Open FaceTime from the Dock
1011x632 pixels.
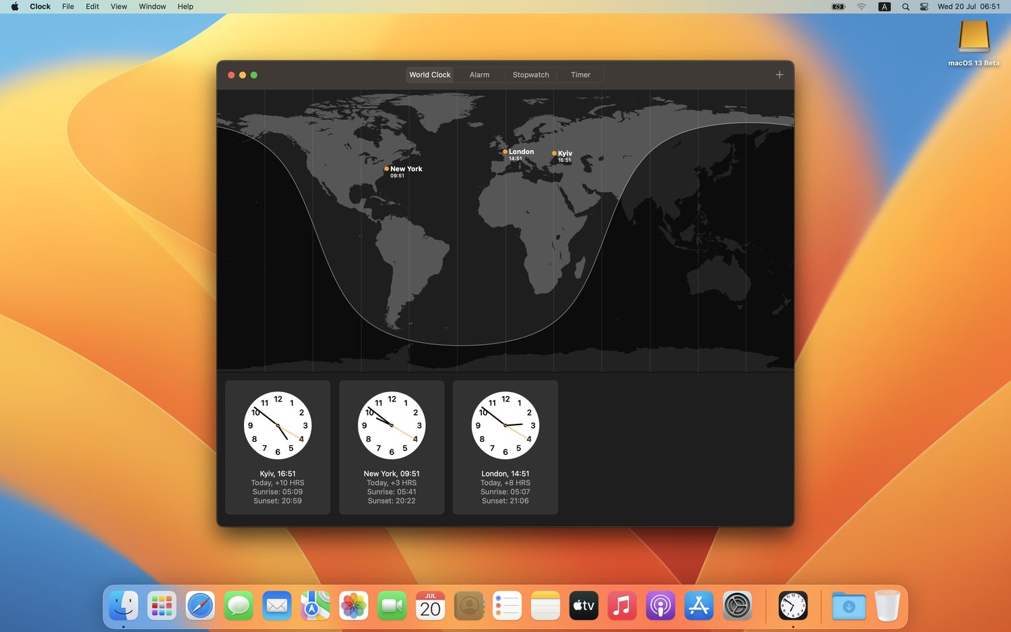tap(392, 606)
